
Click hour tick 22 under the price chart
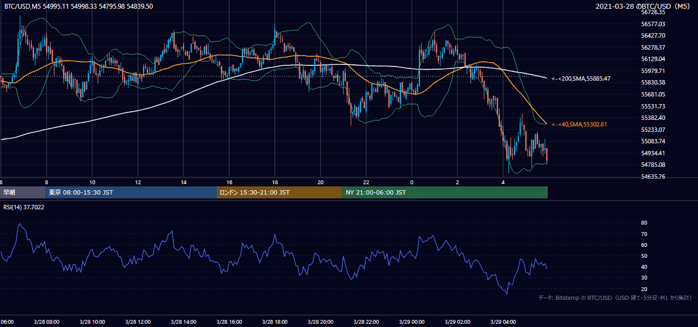pos(366,182)
